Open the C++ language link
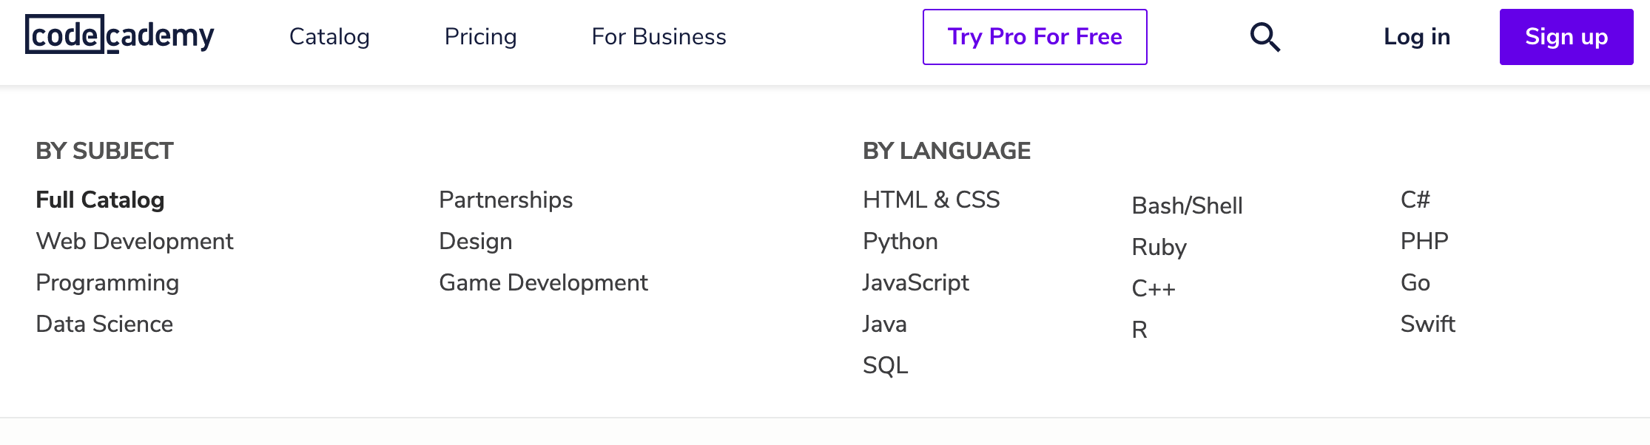 point(1153,288)
